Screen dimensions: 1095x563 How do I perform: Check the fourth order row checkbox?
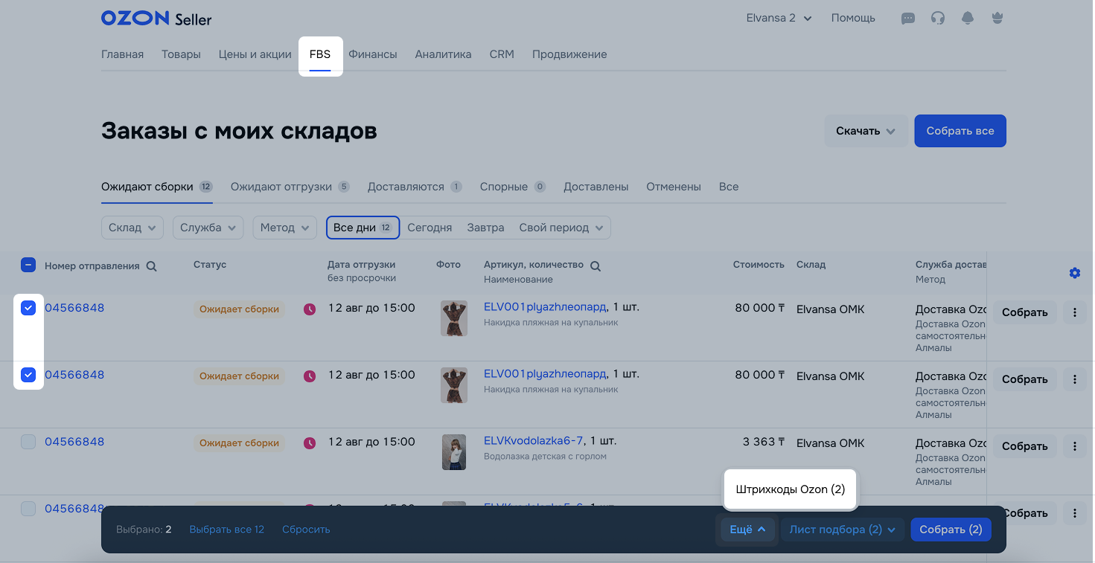pyautogui.click(x=28, y=509)
